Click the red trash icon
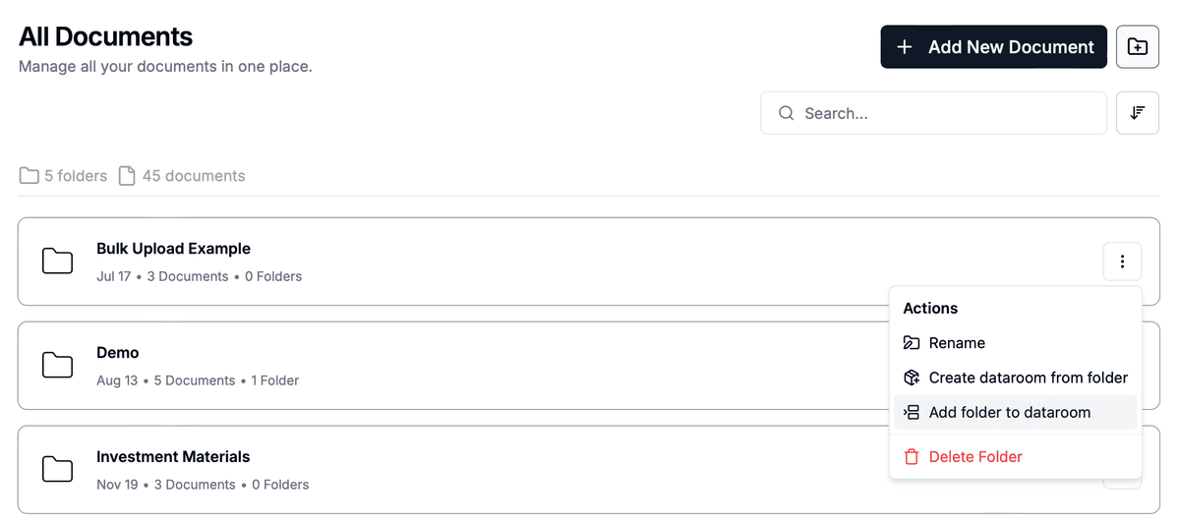Viewport: 1180px width, 524px height. click(912, 456)
